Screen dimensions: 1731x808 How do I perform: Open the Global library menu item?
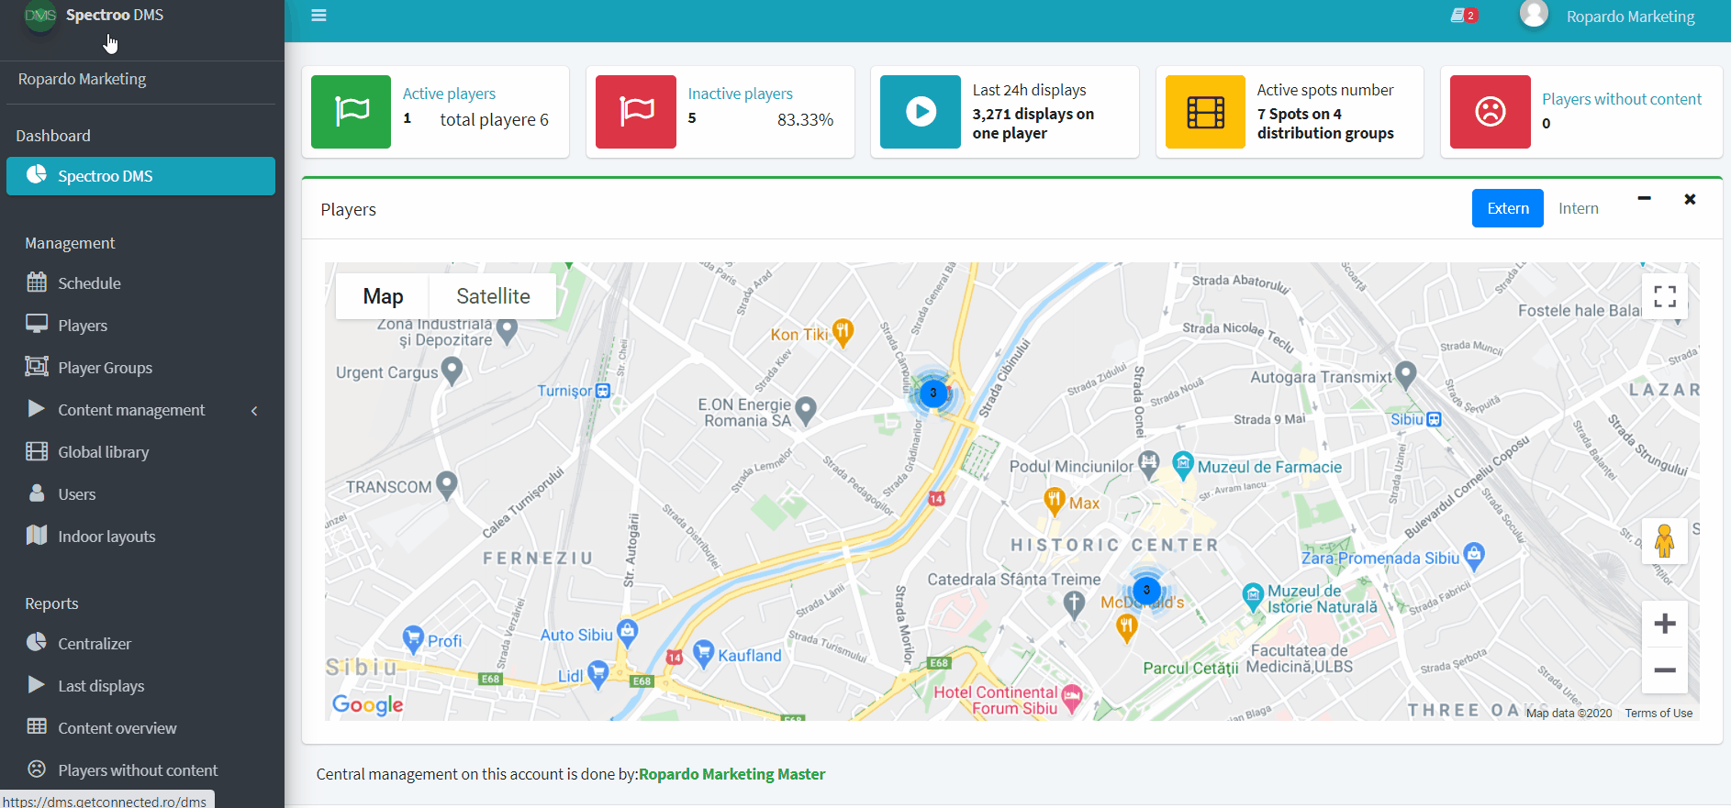point(142,452)
